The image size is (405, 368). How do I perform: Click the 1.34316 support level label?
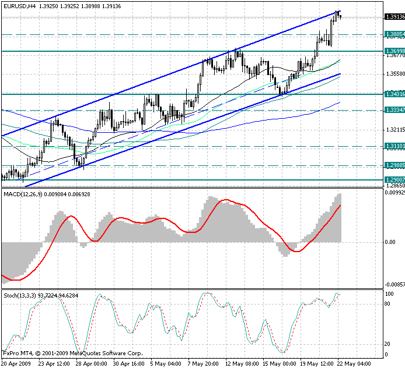pos(394,94)
